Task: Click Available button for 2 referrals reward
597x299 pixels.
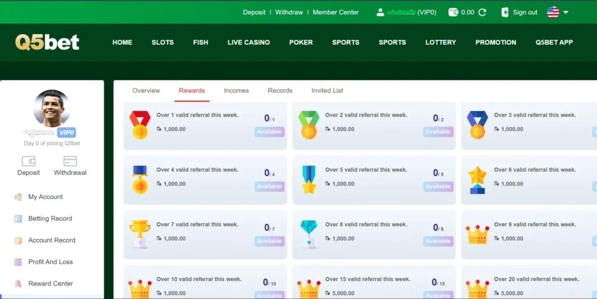Action: click(x=438, y=132)
